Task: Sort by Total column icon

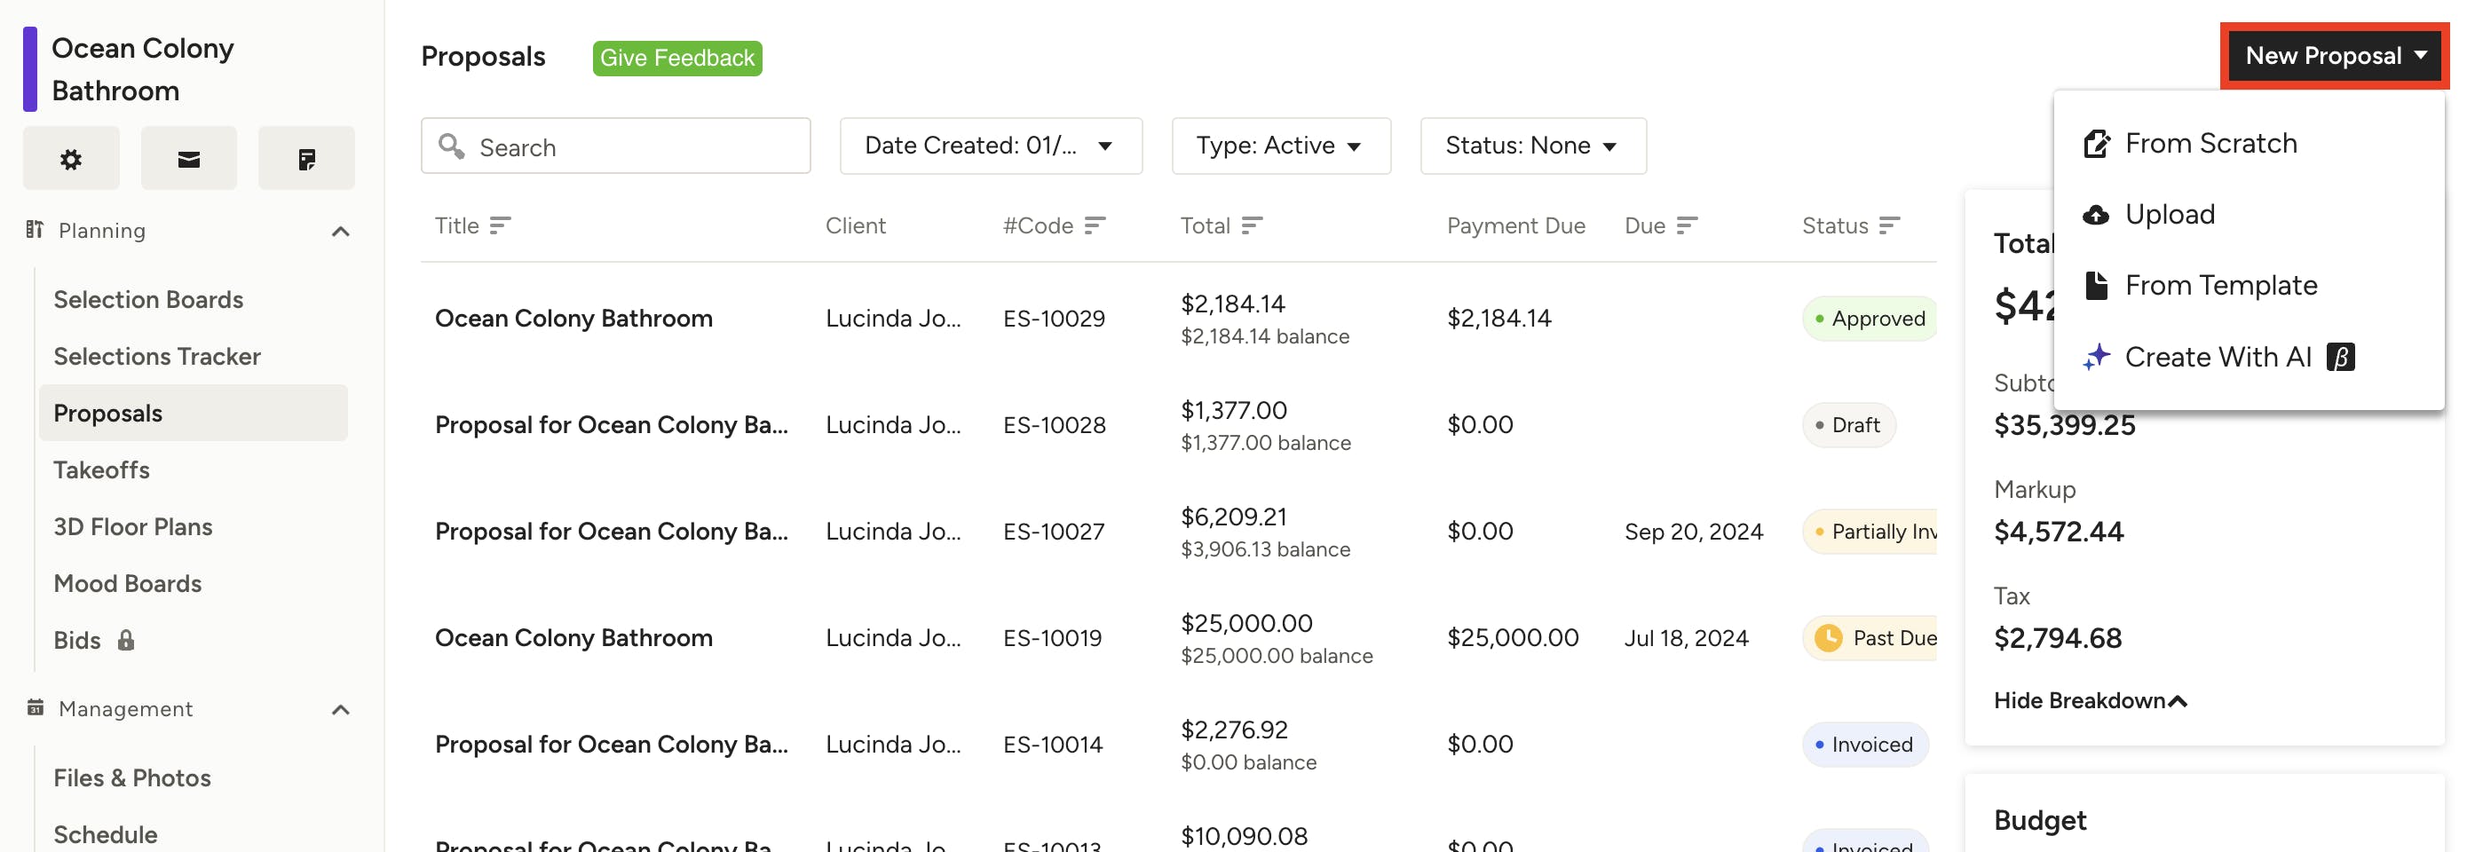Action: (x=1251, y=225)
